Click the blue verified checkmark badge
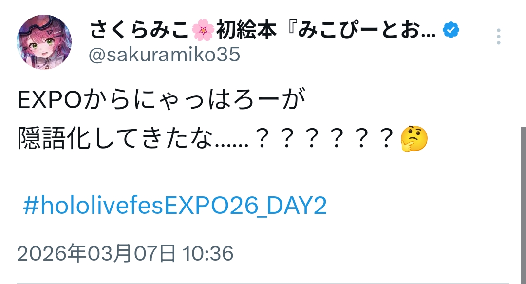 click(451, 30)
